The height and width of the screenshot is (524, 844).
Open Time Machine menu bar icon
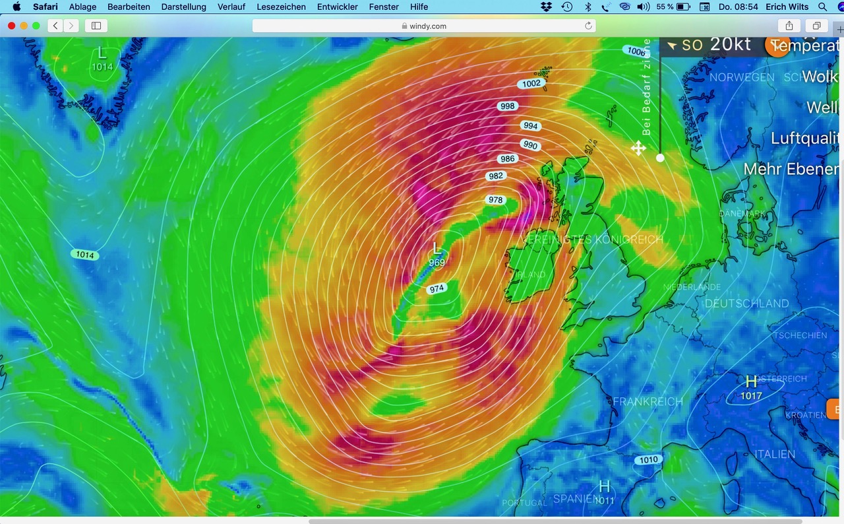coord(566,7)
